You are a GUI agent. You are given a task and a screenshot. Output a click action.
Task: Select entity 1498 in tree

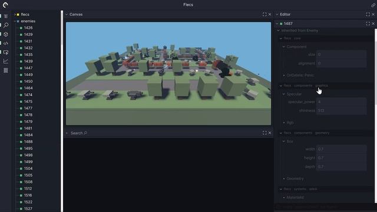click(28, 155)
